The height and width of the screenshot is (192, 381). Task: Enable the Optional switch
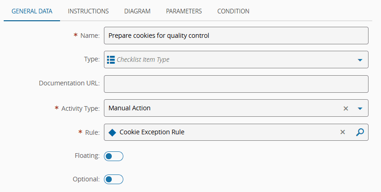114,179
